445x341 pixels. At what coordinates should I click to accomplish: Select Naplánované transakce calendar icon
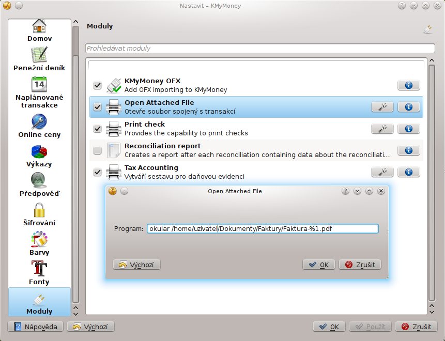coord(39,84)
